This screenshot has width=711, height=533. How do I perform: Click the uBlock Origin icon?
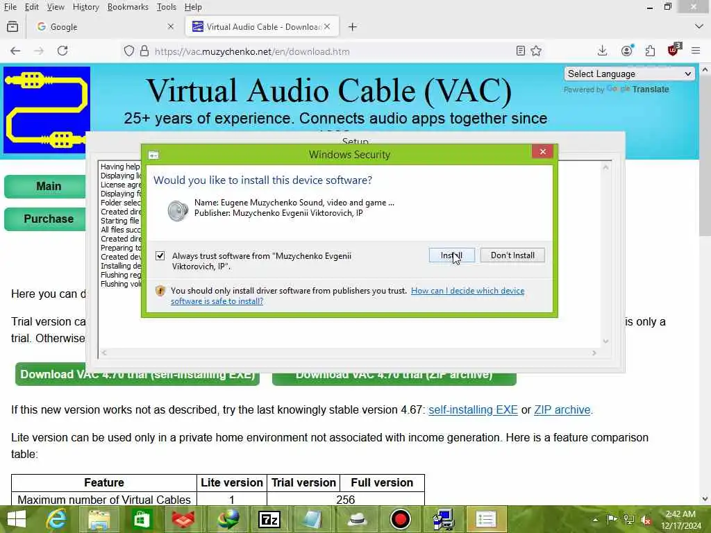pyautogui.click(x=674, y=50)
